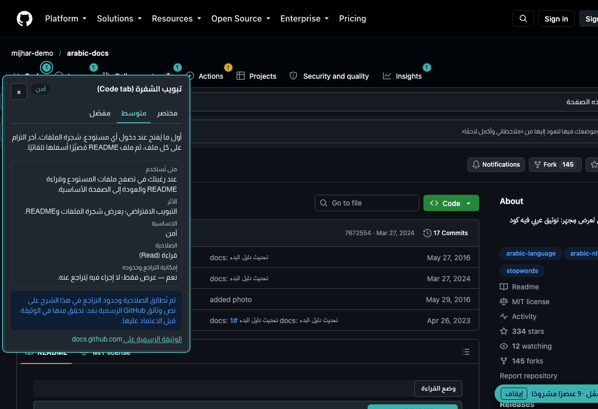This screenshot has width=598, height=409.
Task: Open the official docs.github.com link in popup
Action: [x=126, y=339]
